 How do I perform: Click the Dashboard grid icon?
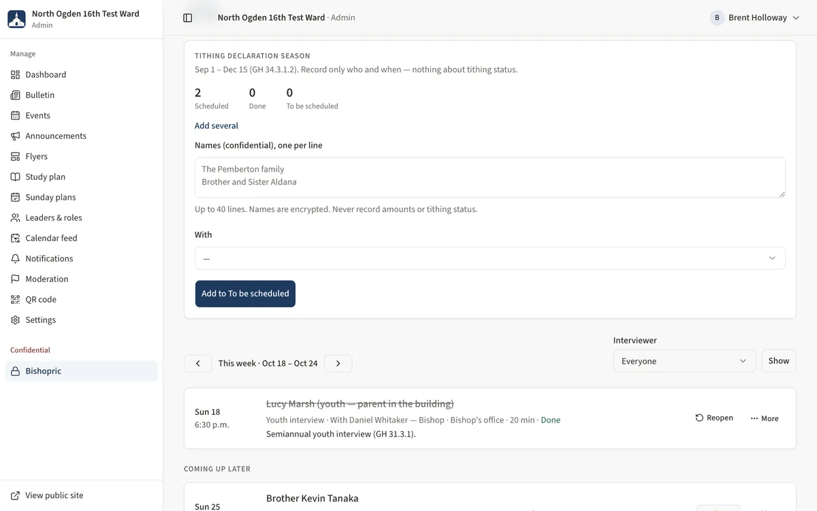click(15, 75)
